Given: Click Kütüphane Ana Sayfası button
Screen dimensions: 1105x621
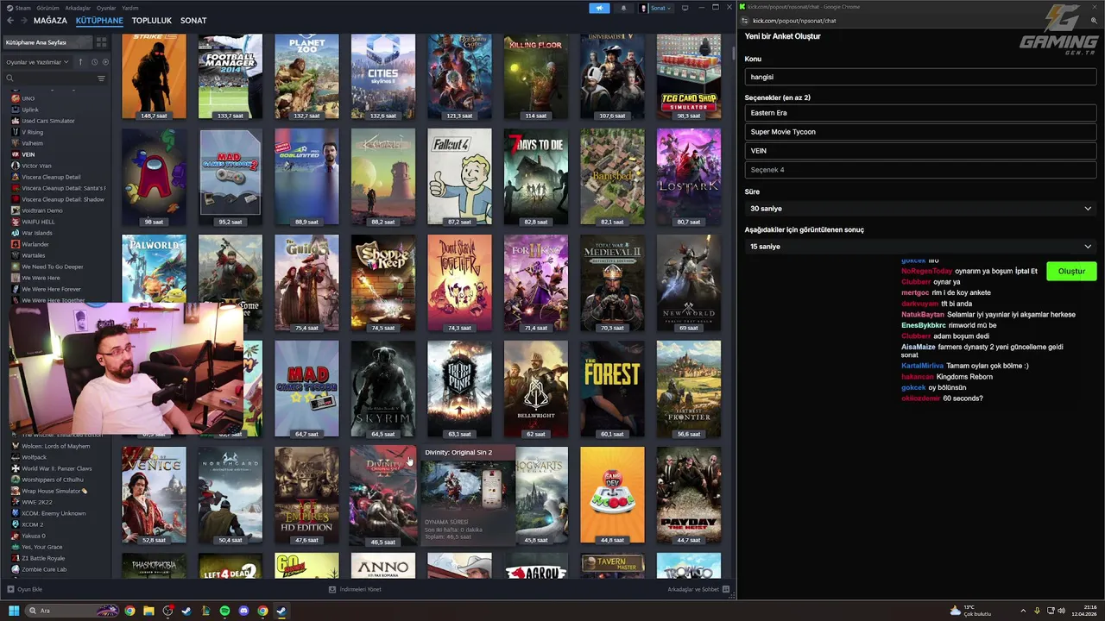Looking at the screenshot, I should click(x=47, y=42).
